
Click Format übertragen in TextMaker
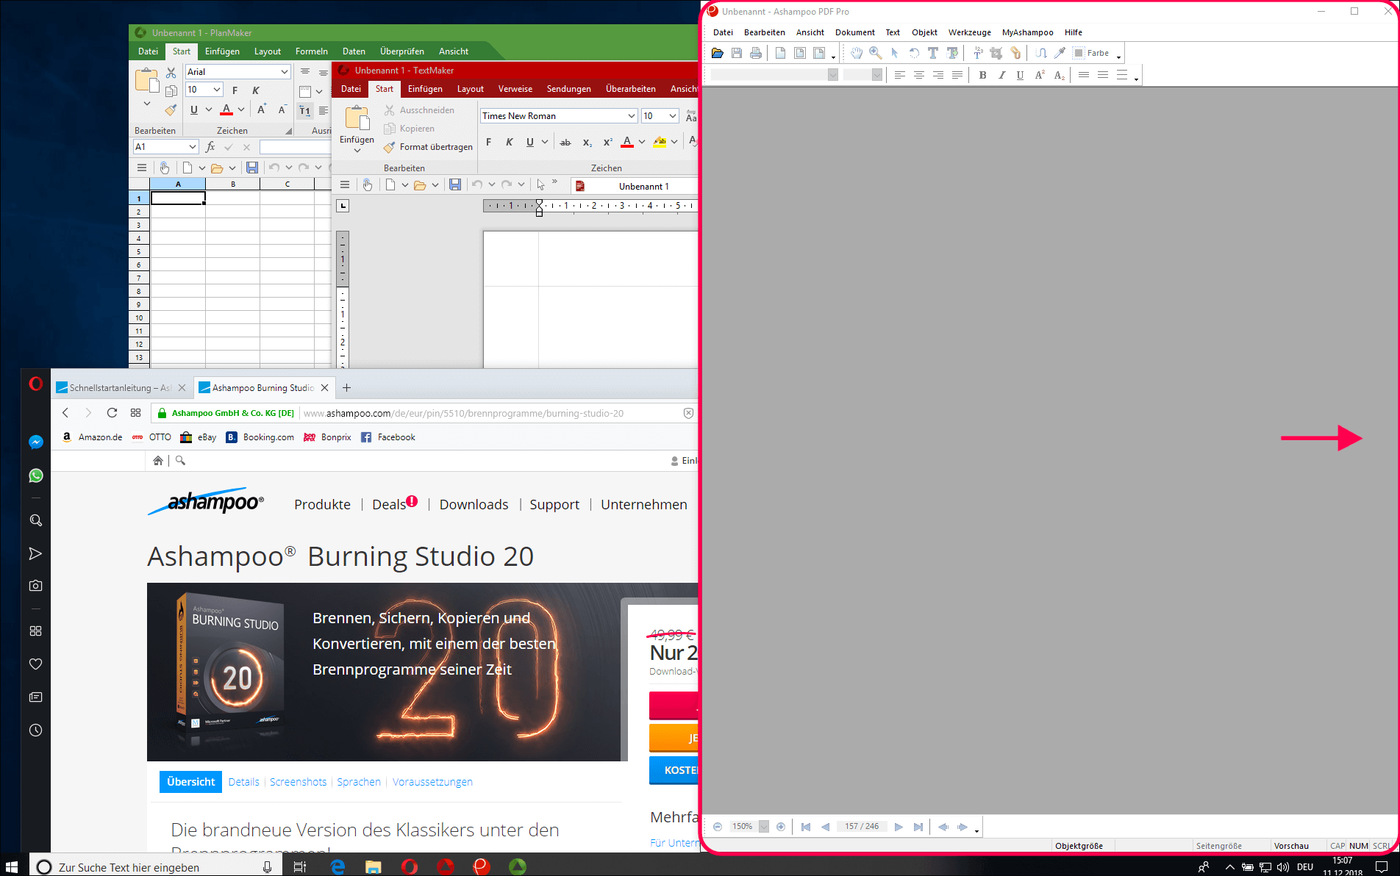click(428, 147)
